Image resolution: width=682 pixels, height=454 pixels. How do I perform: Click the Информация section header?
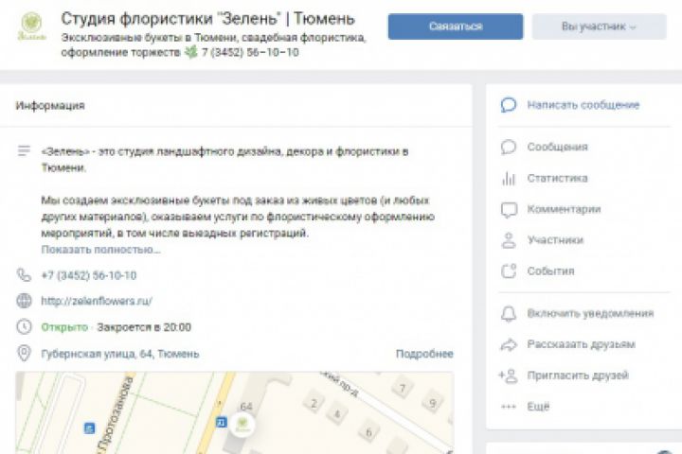click(50, 106)
